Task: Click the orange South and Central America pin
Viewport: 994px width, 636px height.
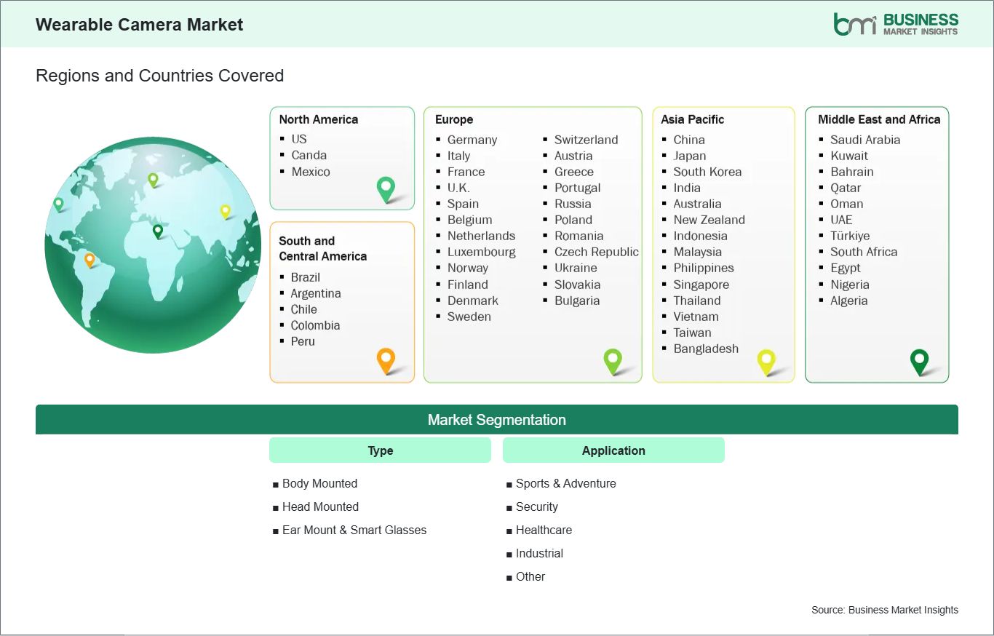Action: (x=386, y=360)
